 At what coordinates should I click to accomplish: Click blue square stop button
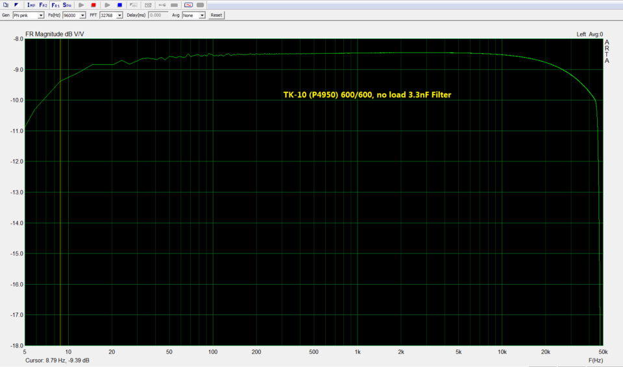(x=119, y=5)
